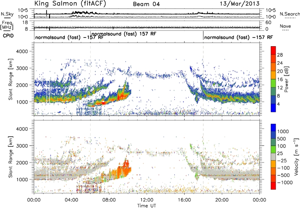Click the "08:00" time tick label

point(109,200)
